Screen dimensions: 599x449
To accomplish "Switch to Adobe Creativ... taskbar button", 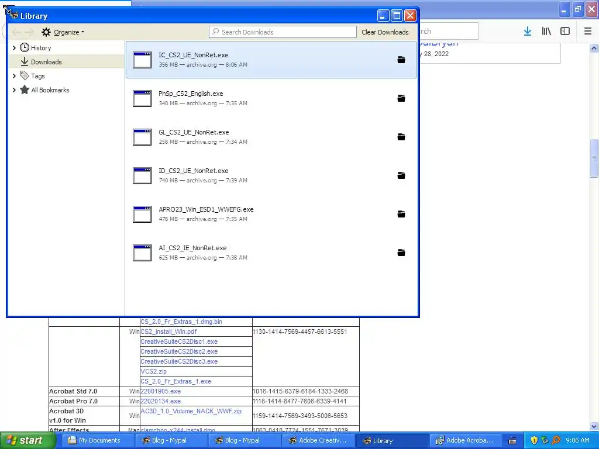I will 318,441.
